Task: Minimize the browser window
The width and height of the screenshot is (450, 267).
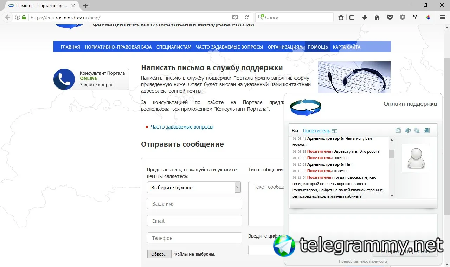Action: 410,5
